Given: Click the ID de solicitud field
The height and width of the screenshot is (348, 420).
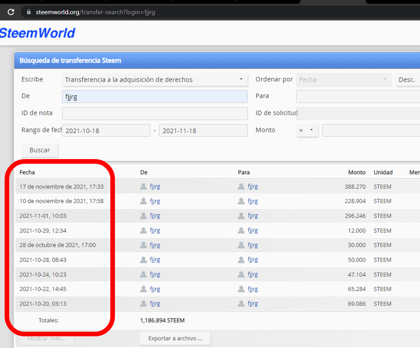Looking at the screenshot, I should [x=358, y=113].
